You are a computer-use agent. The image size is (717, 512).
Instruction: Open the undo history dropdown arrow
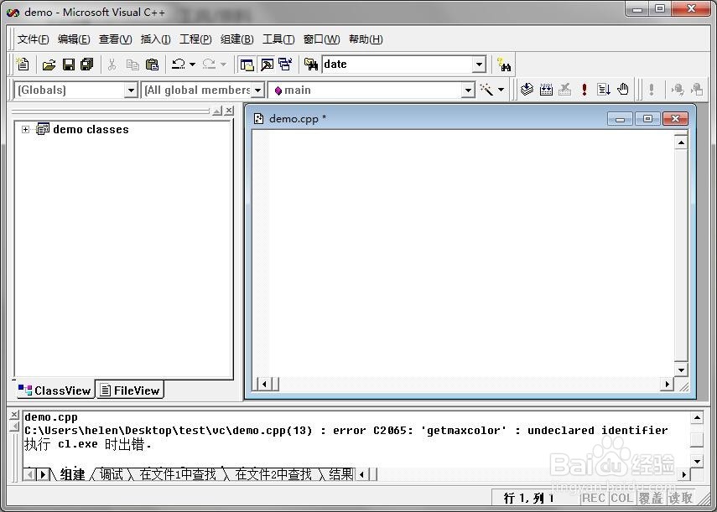(x=193, y=65)
